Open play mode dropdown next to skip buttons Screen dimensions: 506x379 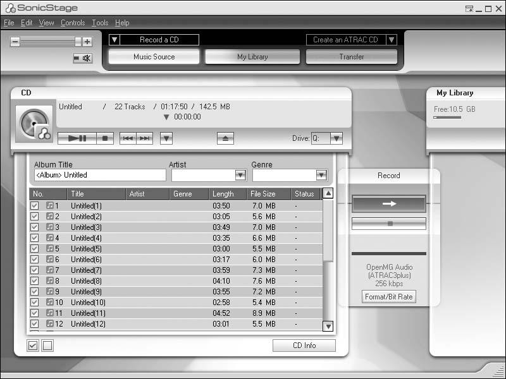pos(166,138)
